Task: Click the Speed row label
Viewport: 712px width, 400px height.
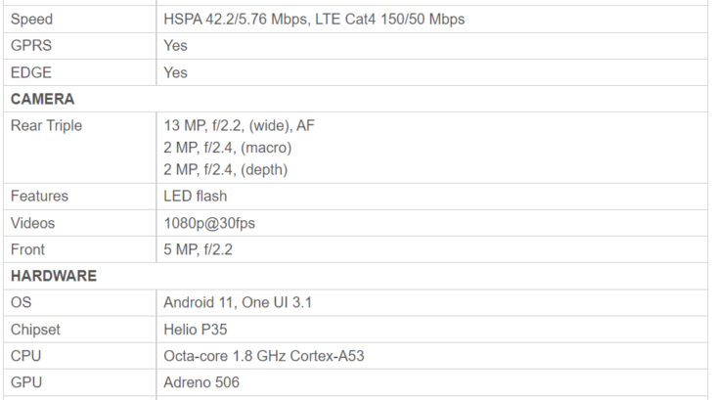Action: [31, 19]
